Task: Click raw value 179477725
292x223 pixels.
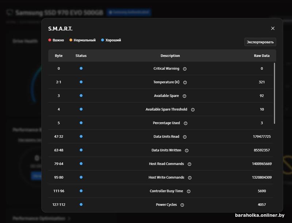Action: click(x=262, y=137)
